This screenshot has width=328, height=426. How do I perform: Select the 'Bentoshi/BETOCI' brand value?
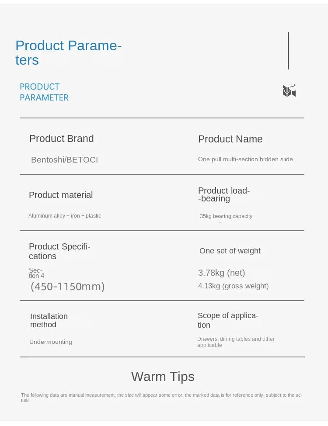[64, 160]
